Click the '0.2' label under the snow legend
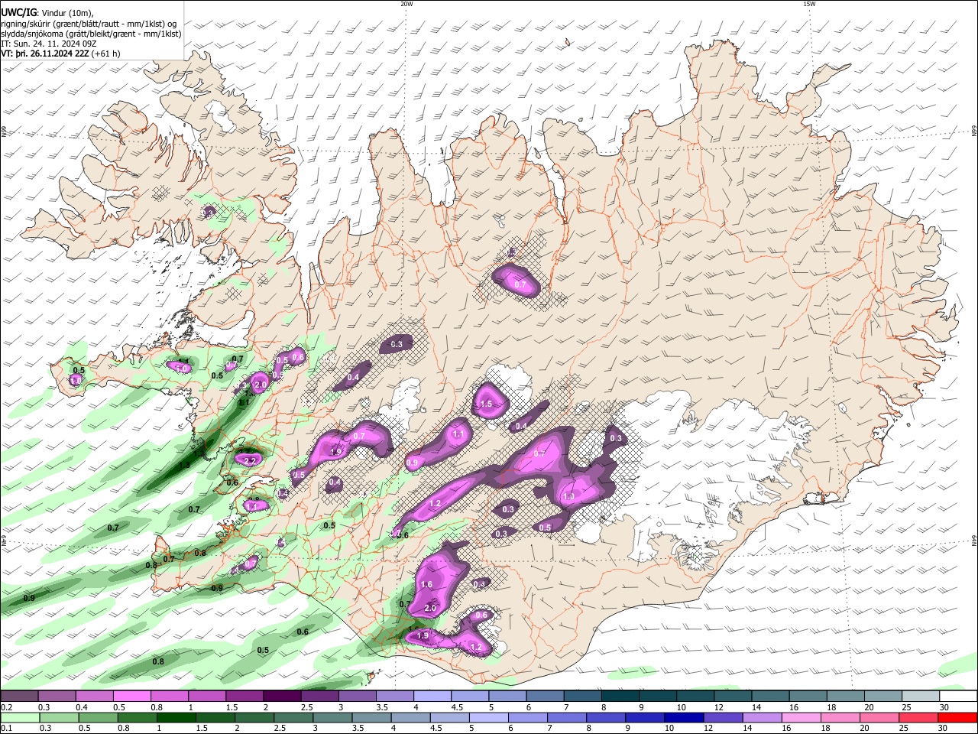The width and height of the screenshot is (978, 734). (x=6, y=707)
